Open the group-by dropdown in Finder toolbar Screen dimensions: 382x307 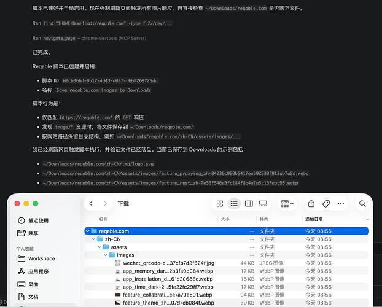point(287,203)
